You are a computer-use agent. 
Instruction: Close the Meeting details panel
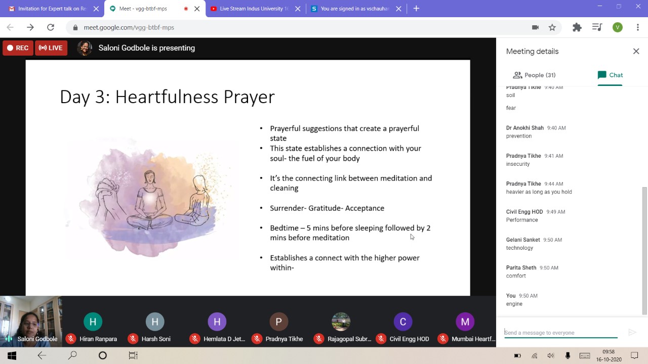tap(636, 51)
